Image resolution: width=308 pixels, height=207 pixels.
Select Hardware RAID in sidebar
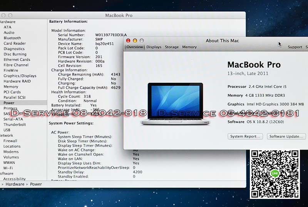pyautogui.click(x=17, y=81)
